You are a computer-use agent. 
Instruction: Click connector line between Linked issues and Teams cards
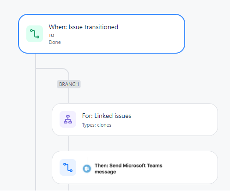coord(69,143)
